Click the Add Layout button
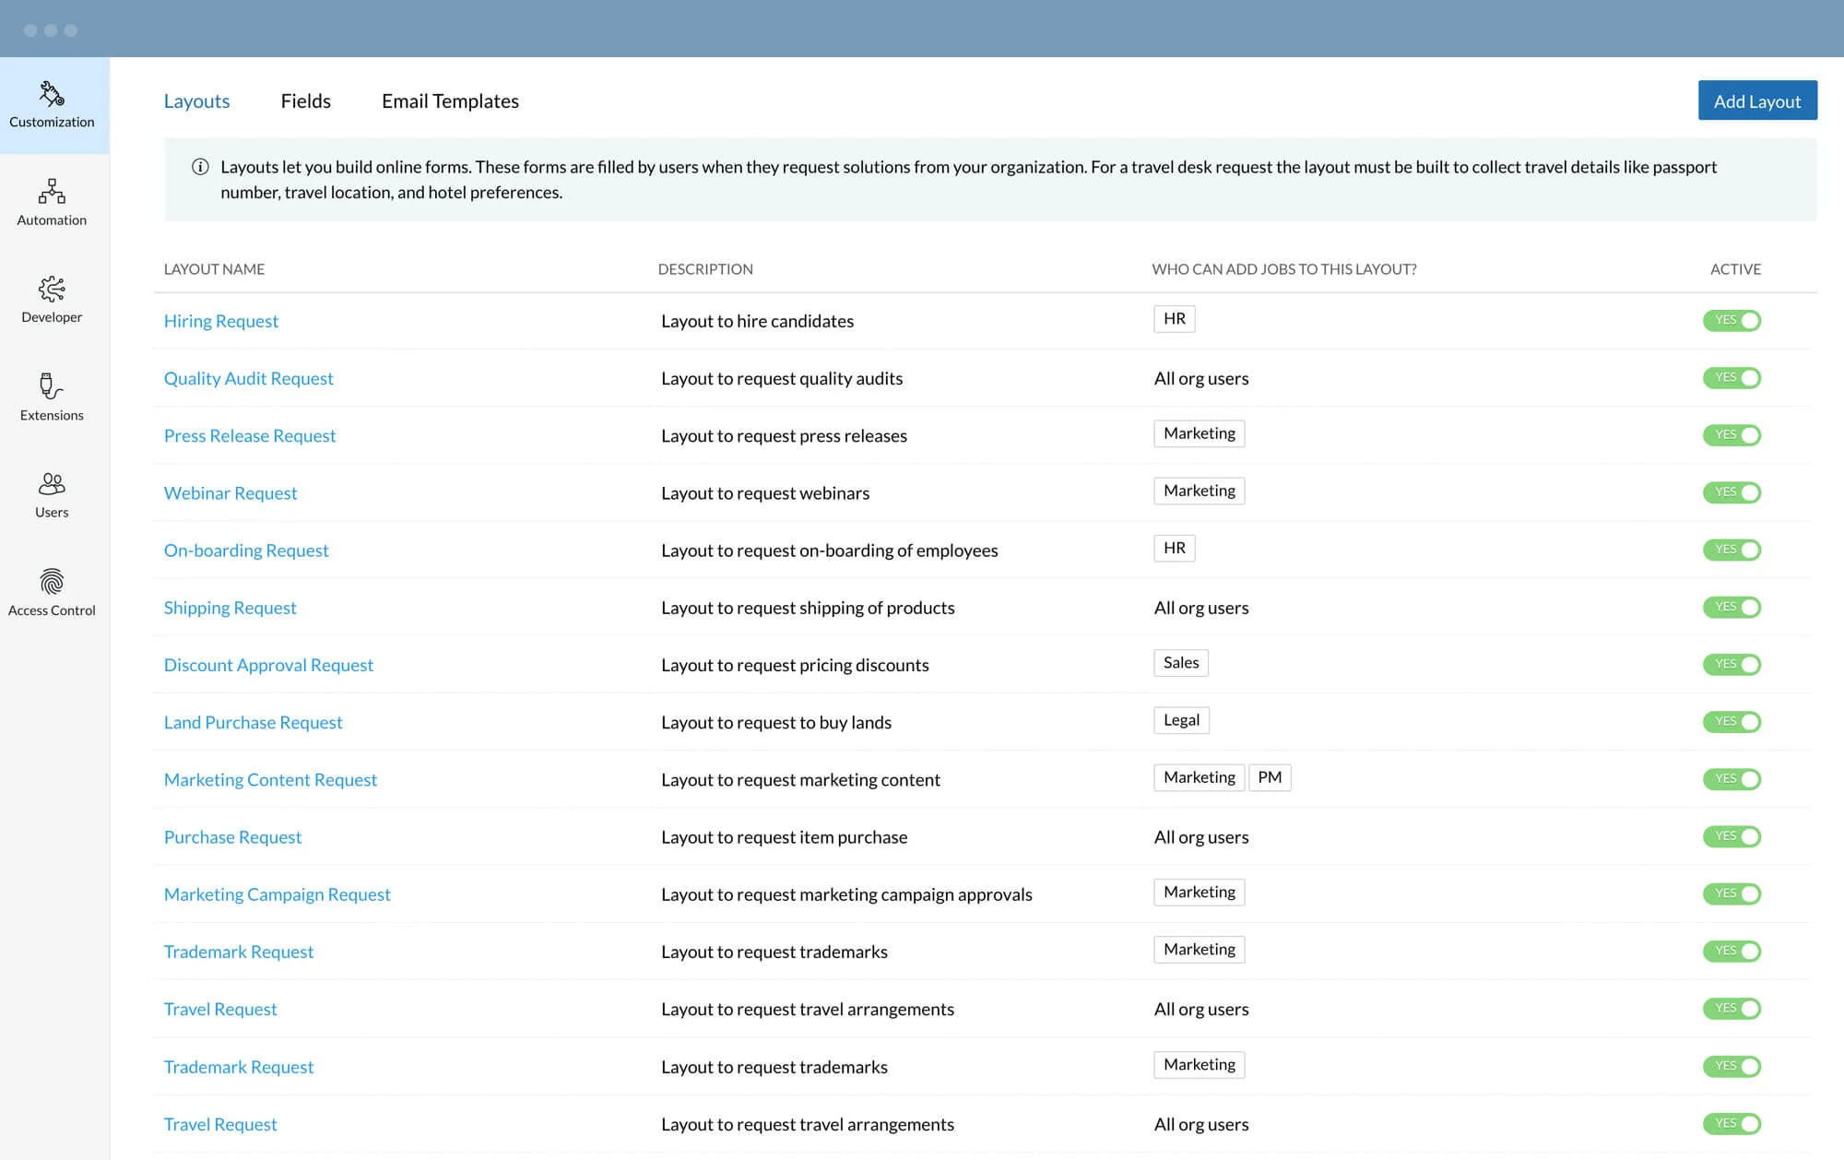 click(1757, 101)
